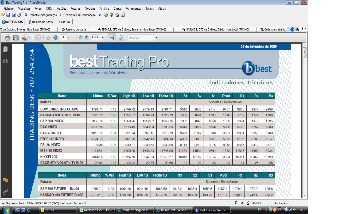Screen dimensions: 342x214
Task: Click the PDF page number field
Action: pyautogui.click(x=63, y=37)
